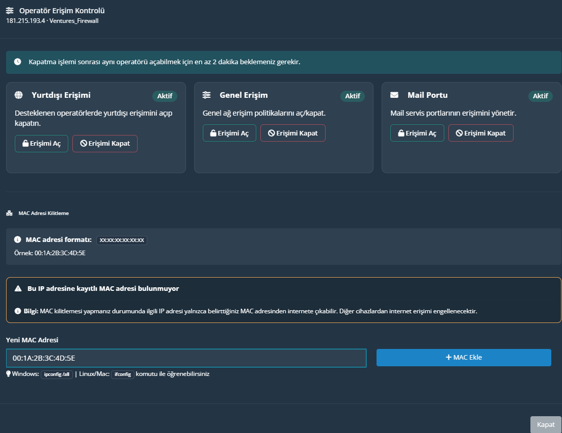Open access for Mail Portu

[417, 133]
